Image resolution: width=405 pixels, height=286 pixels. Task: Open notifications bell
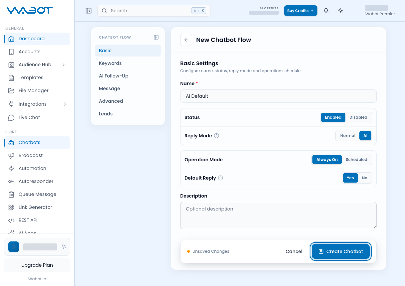326,11
